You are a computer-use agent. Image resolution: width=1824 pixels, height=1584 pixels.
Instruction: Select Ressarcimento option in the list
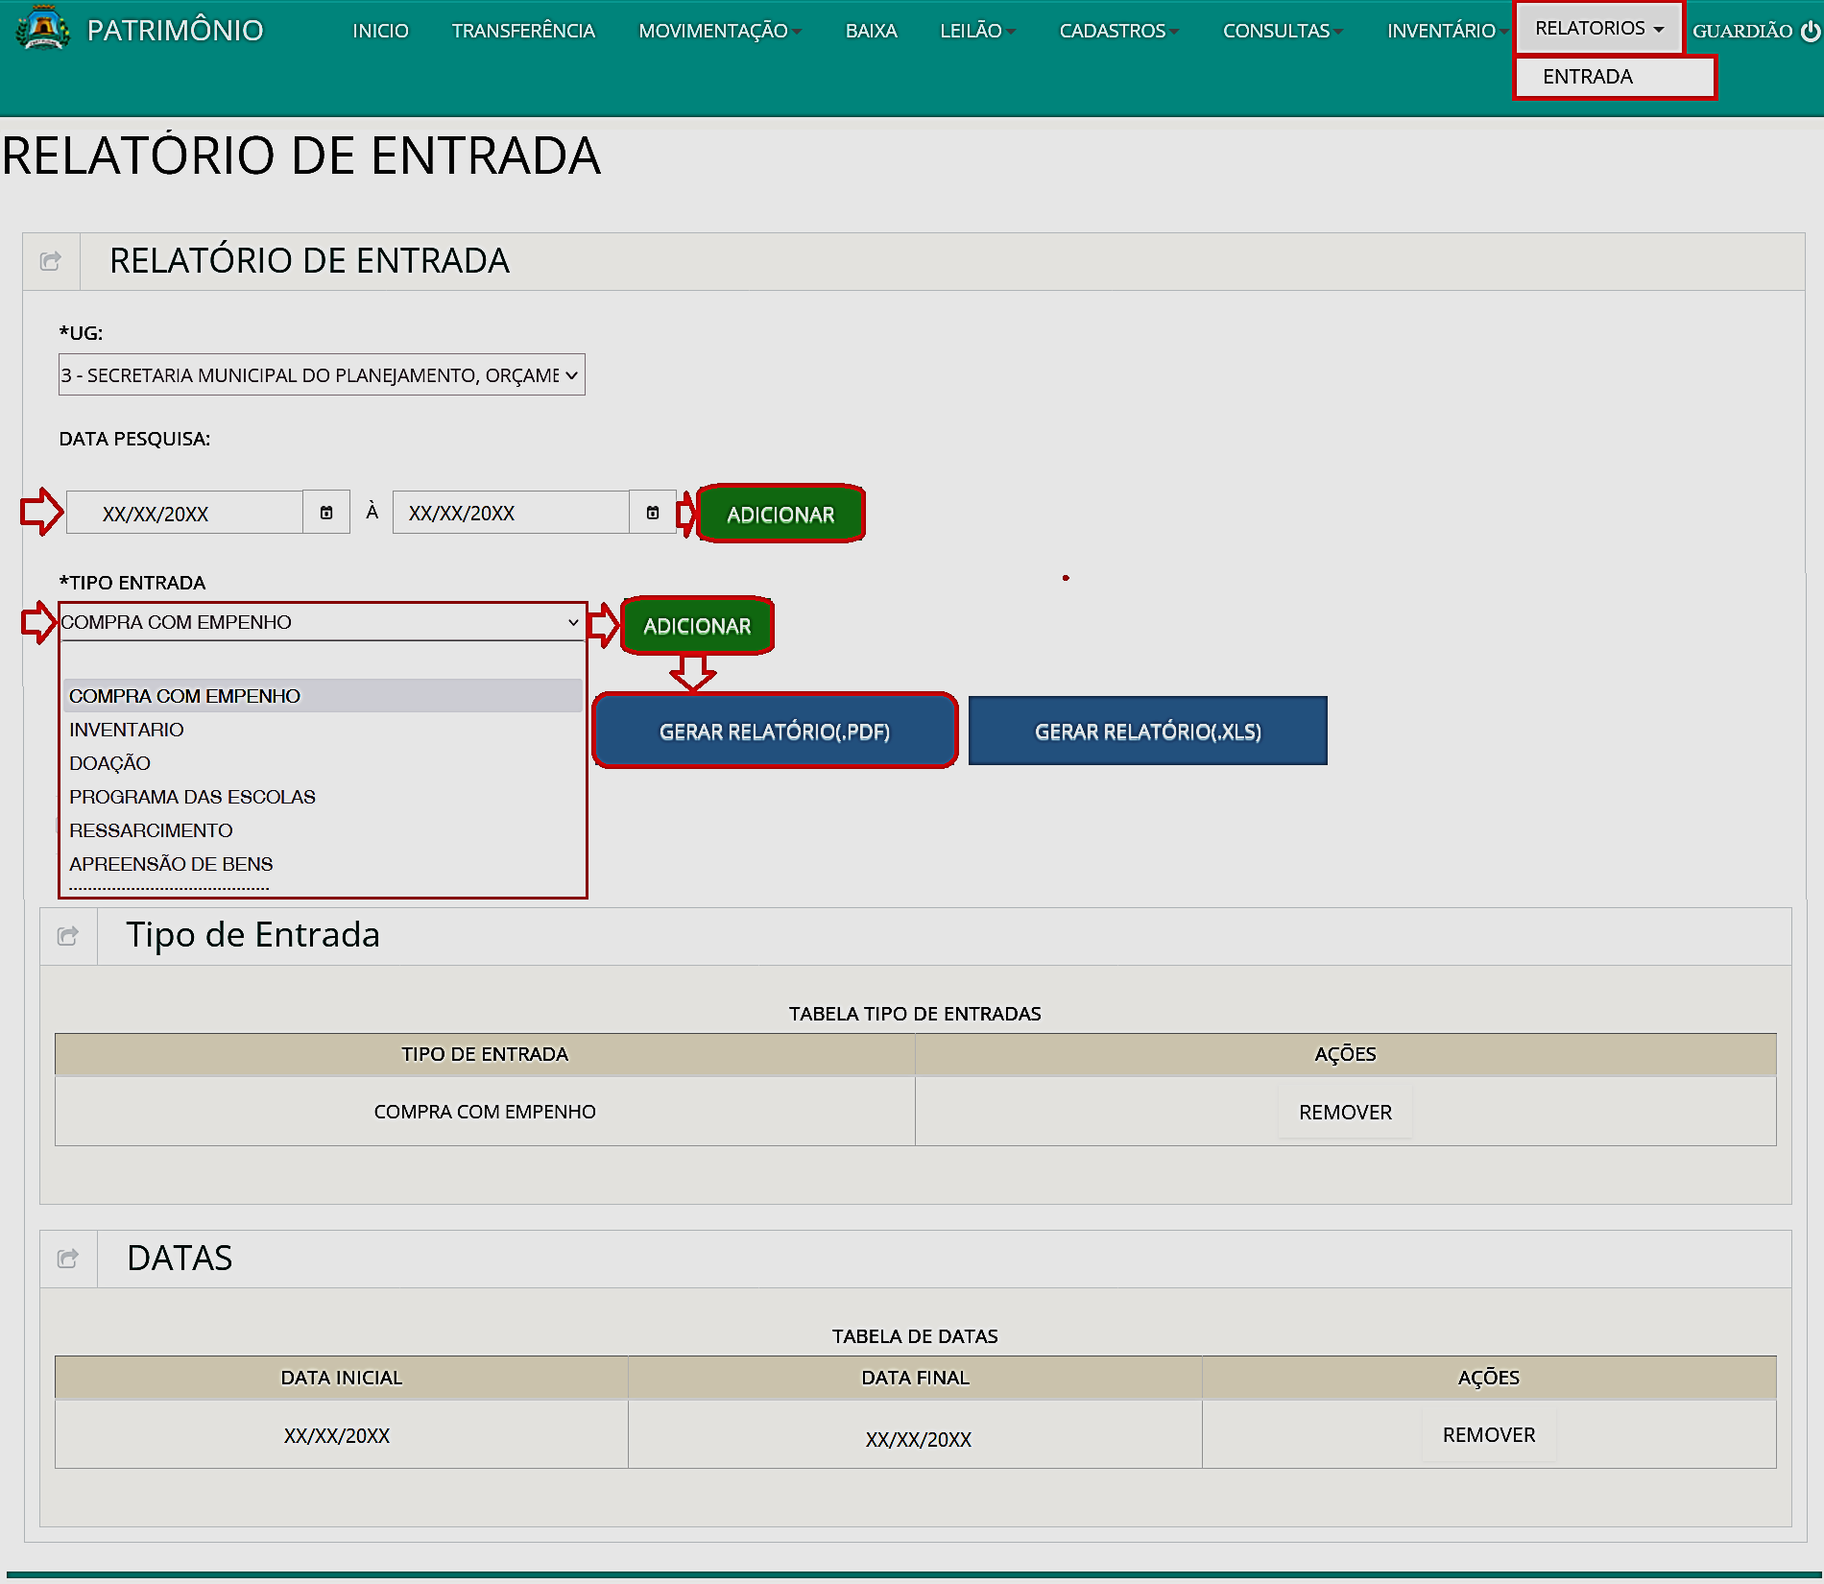point(323,830)
